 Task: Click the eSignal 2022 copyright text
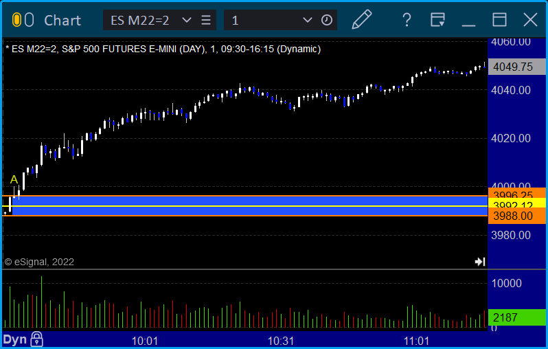point(39,262)
